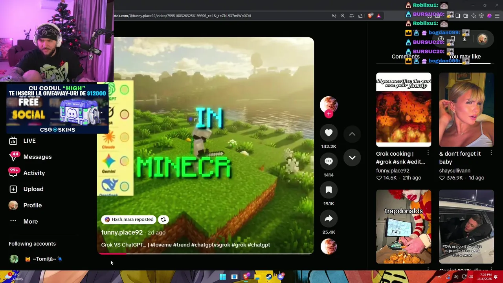Click the #trend hashtag
Screen dimensions: 503x283
point(182,244)
